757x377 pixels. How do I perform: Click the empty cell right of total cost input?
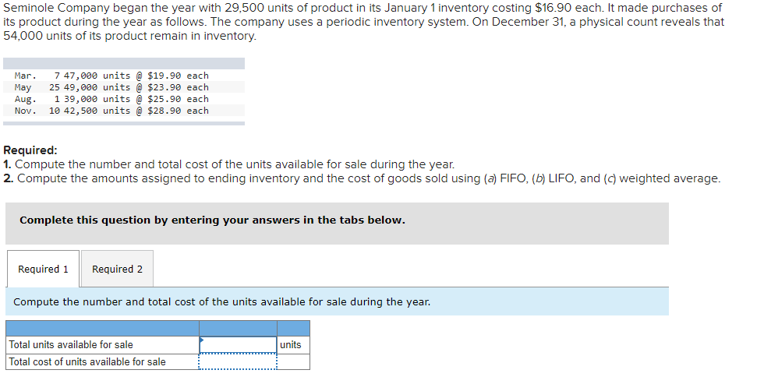[x=292, y=361]
